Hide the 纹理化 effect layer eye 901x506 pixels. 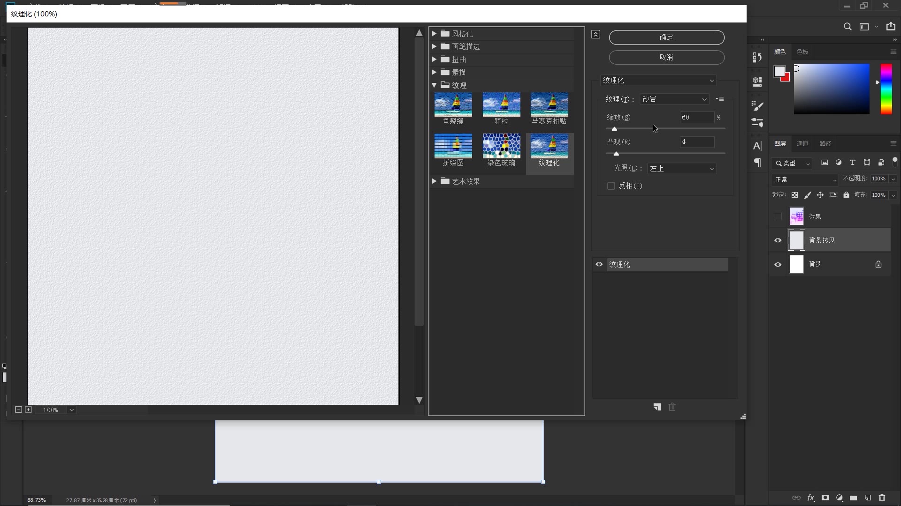(x=599, y=264)
